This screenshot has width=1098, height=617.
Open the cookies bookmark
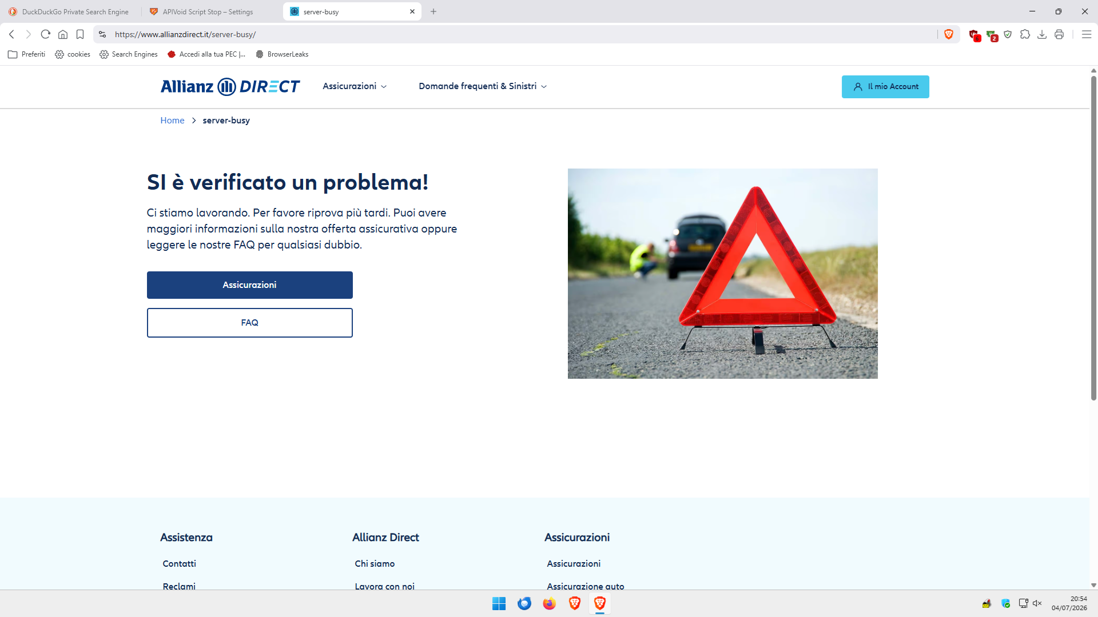click(x=73, y=54)
